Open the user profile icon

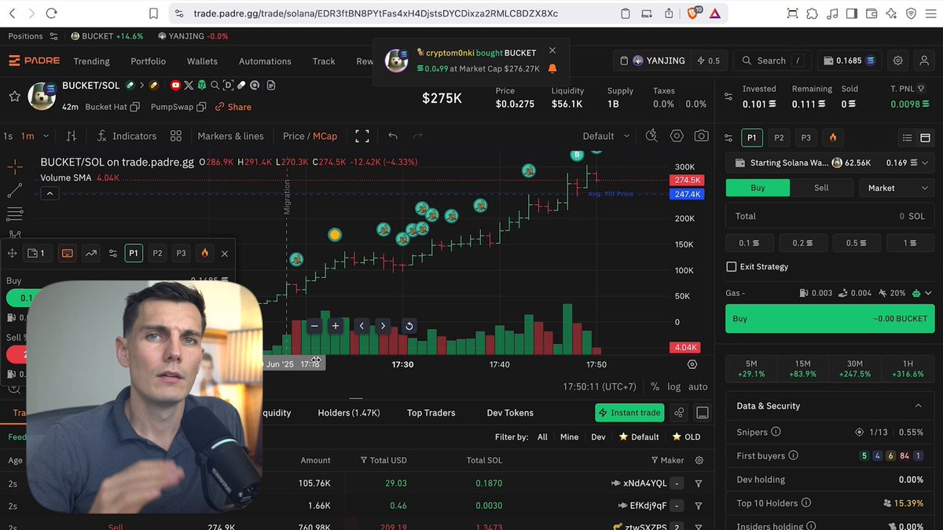(924, 60)
